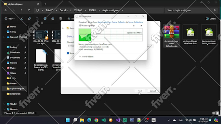Expand the Network tree node
This screenshot has height=124, width=221.
click(4, 109)
